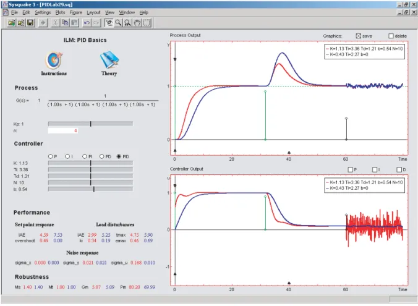Image resolution: width=418 pixels, height=306 pixels.
Task: Select the PI controller radio button
Action: (85, 156)
